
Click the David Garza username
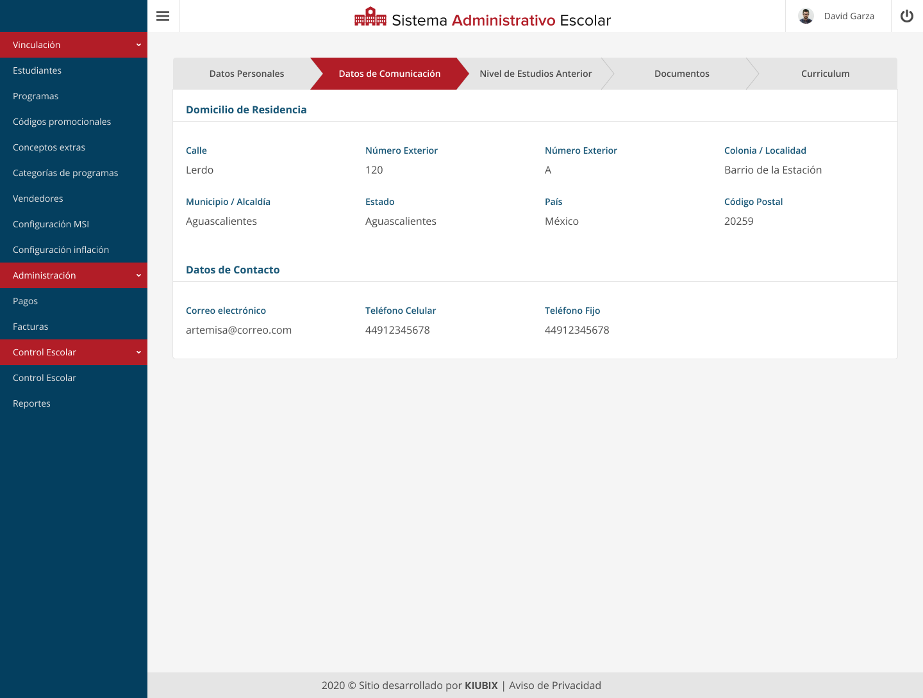[x=849, y=16]
